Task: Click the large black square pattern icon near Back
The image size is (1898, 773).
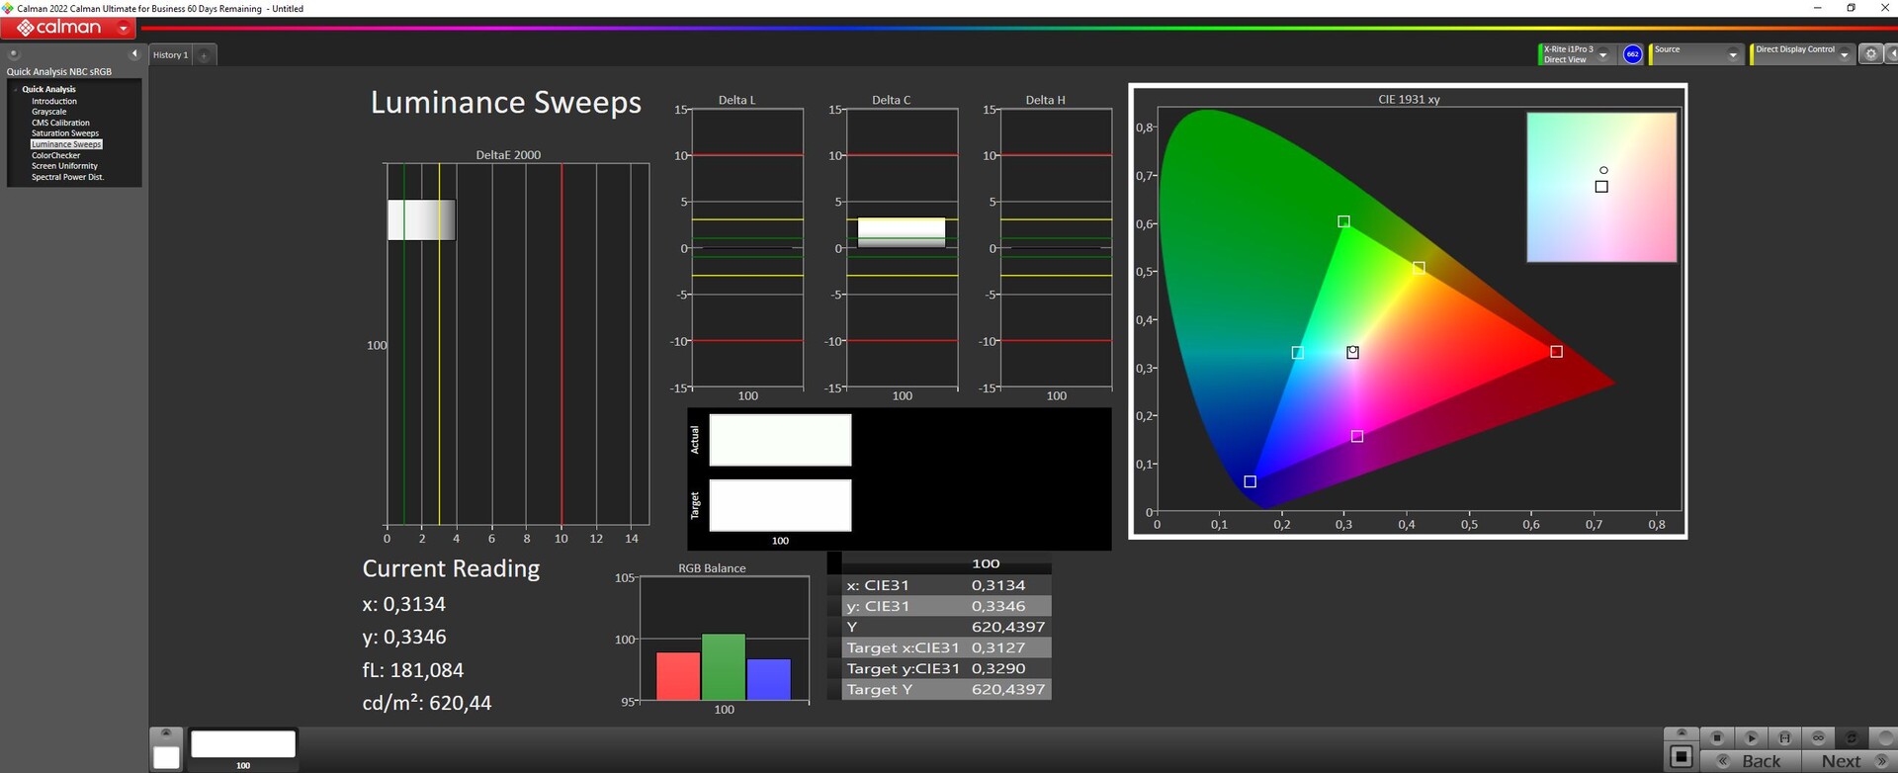Action: click(x=1681, y=758)
